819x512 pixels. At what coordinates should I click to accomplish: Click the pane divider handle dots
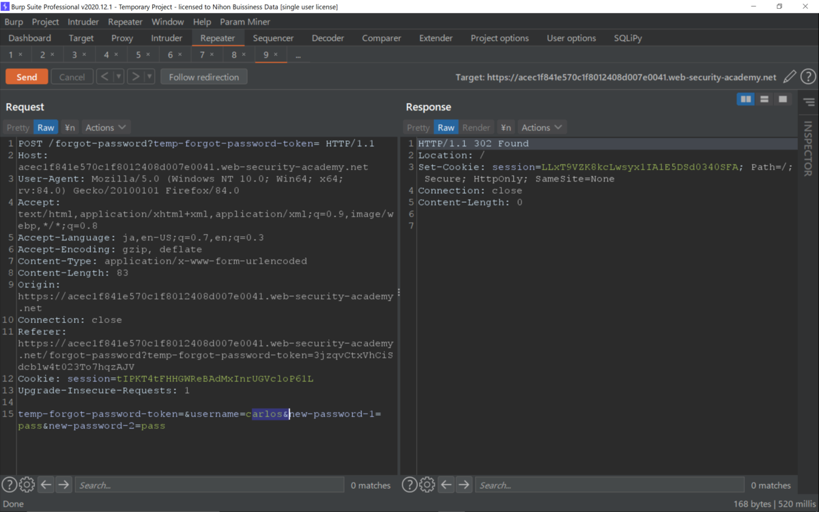point(399,292)
